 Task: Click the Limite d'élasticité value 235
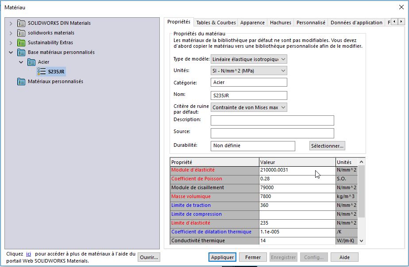(x=297, y=223)
